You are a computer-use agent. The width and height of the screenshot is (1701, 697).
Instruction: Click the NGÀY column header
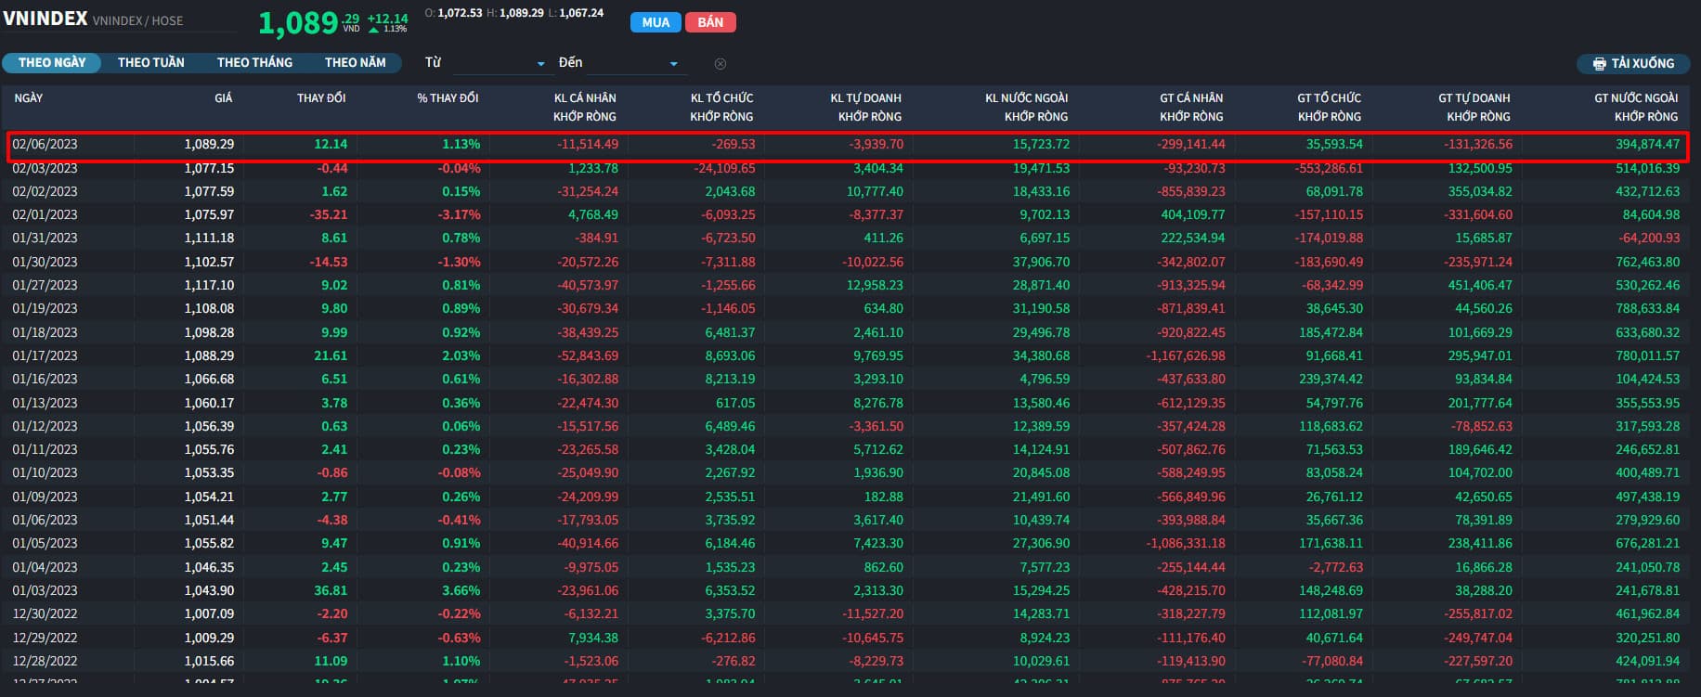[29, 97]
